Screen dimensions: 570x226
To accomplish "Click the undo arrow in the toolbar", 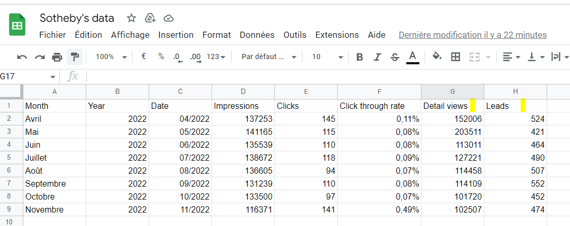I will pyautogui.click(x=22, y=57).
